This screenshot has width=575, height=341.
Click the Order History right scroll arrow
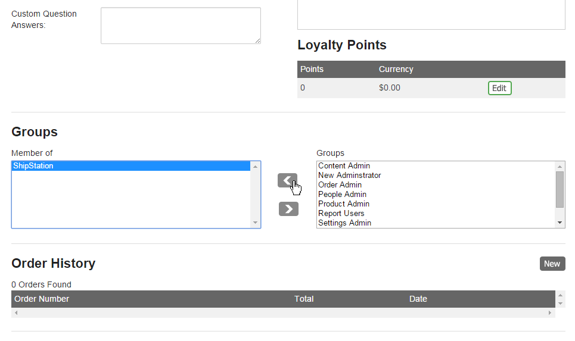[x=550, y=313]
